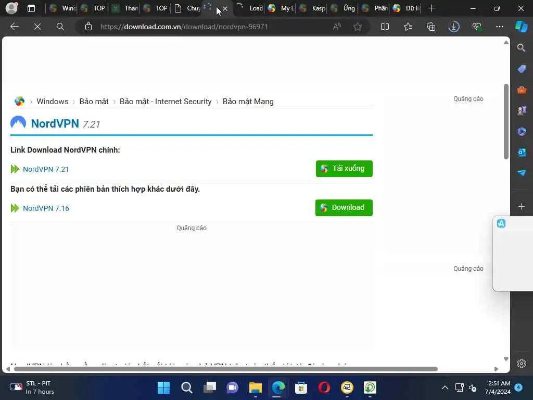
Task: Open Split screen view
Action: tap(385, 27)
